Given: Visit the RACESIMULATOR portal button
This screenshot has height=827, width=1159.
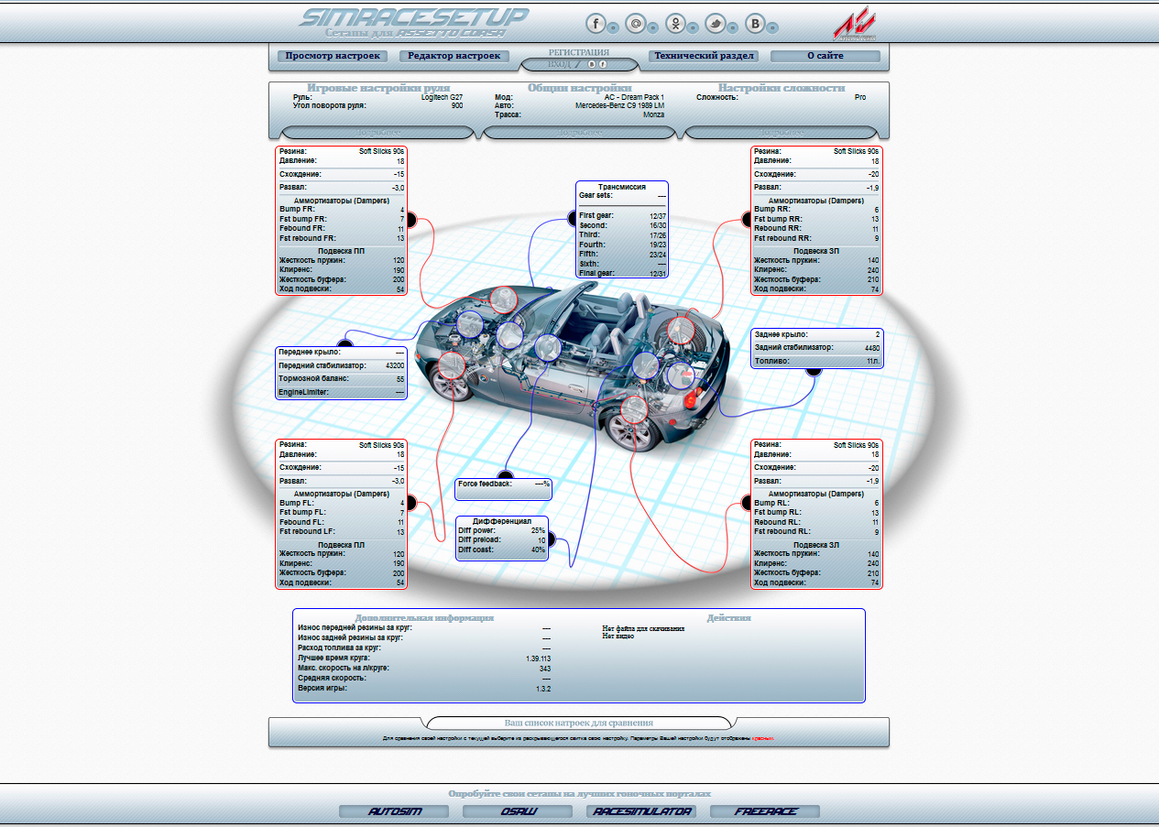Looking at the screenshot, I should [x=641, y=811].
